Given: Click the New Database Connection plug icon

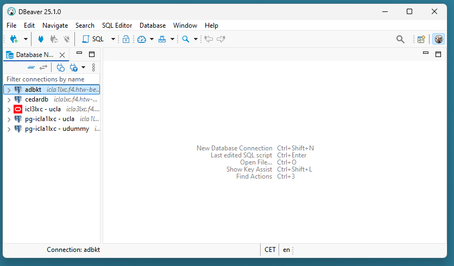Looking at the screenshot, I should 14,39.
